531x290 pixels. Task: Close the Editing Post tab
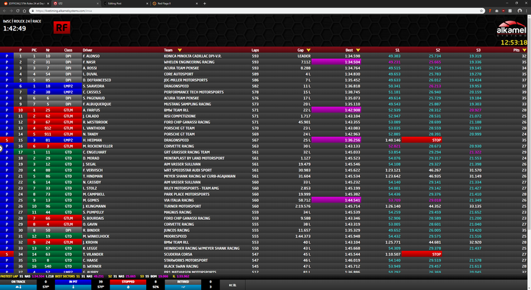click(x=147, y=3)
